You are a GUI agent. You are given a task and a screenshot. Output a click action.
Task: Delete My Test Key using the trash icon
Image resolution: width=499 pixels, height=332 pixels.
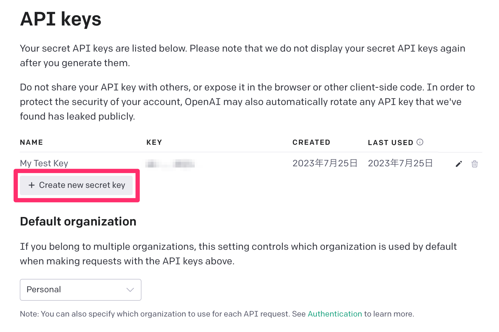tap(474, 164)
